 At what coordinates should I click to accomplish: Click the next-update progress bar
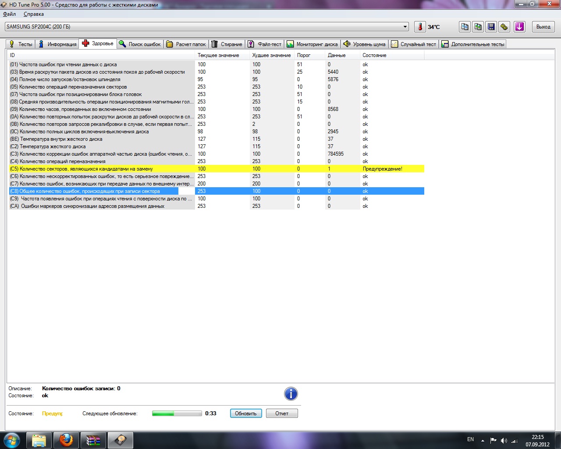[177, 413]
